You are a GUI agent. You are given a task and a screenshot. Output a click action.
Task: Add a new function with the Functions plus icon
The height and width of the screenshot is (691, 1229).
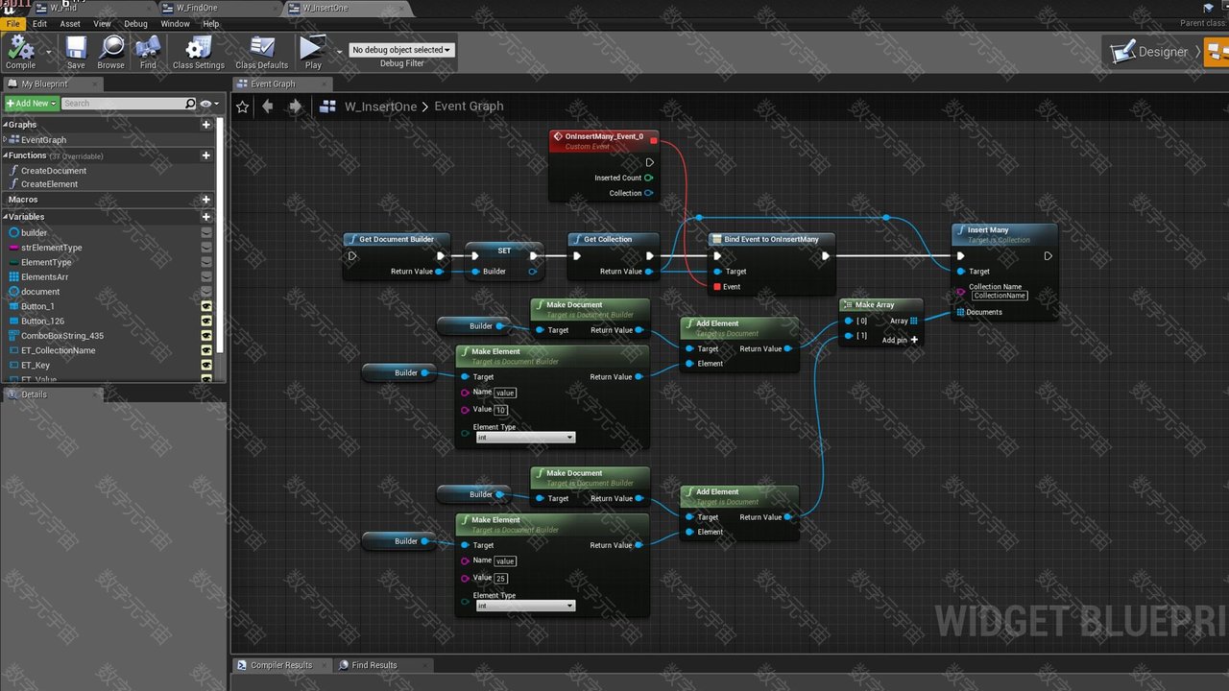205,155
